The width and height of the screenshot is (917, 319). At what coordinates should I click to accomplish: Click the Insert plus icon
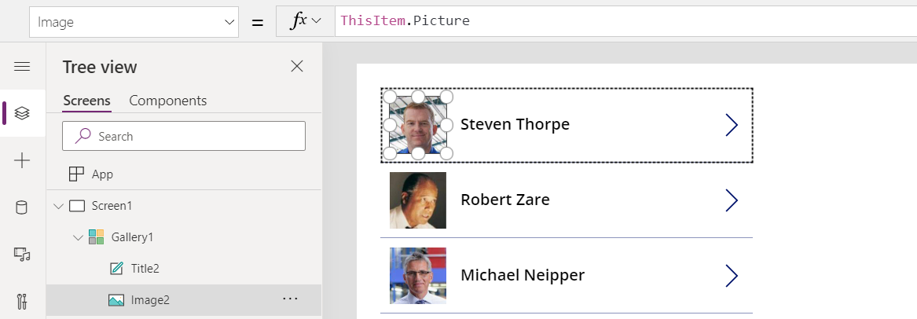coord(22,160)
